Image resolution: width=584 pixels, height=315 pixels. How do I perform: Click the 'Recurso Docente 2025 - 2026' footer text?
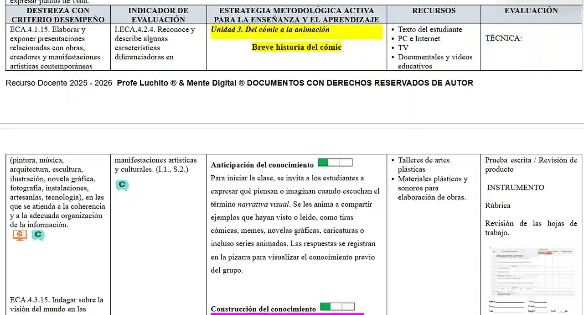pos(59,83)
